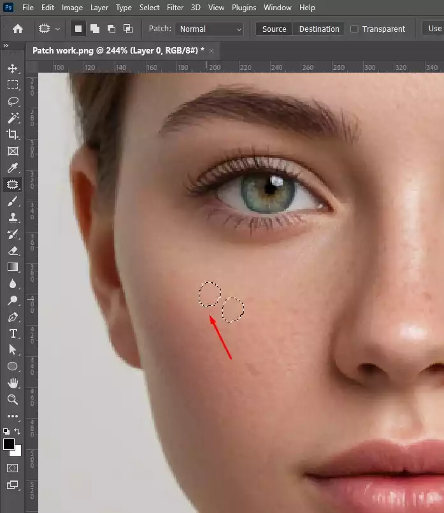Open the Filter menu
This screenshot has width=444, height=513.
click(175, 8)
